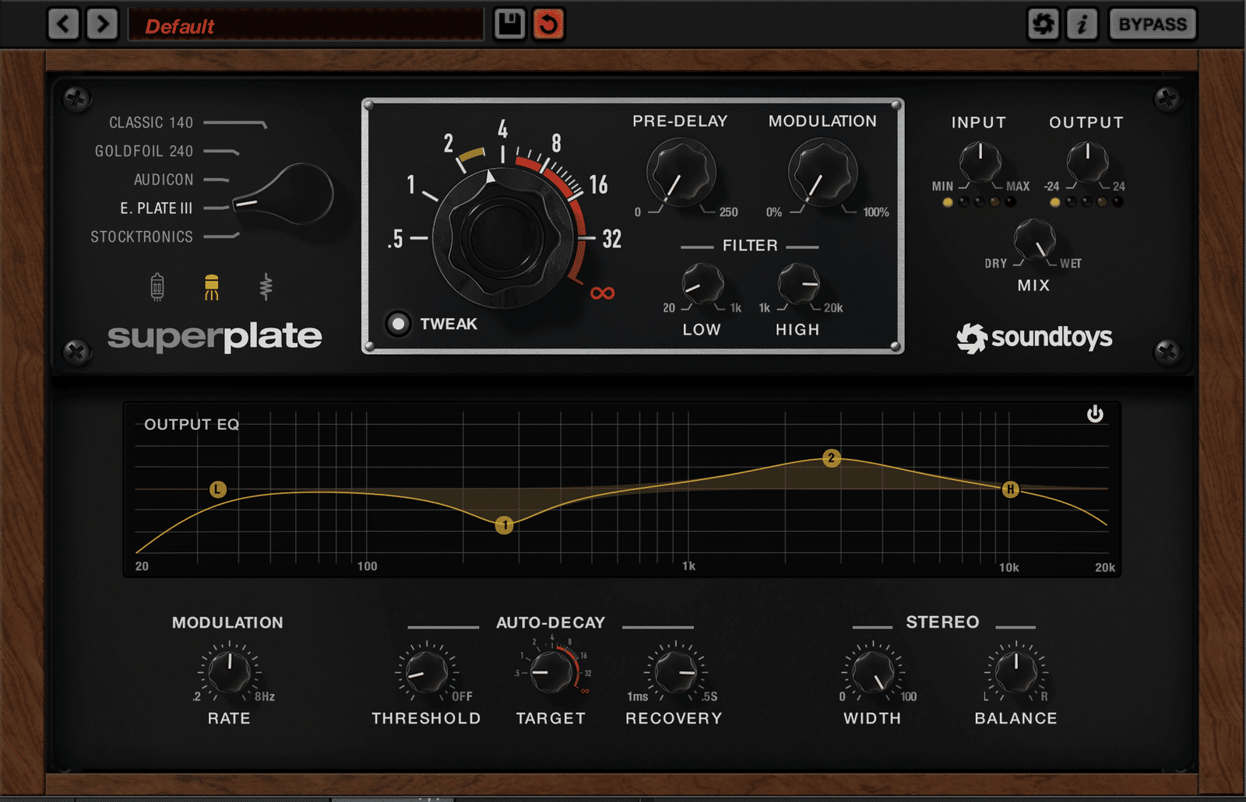This screenshot has height=802, width=1246.
Task: Toggle the Output EQ power button
Action: (1096, 414)
